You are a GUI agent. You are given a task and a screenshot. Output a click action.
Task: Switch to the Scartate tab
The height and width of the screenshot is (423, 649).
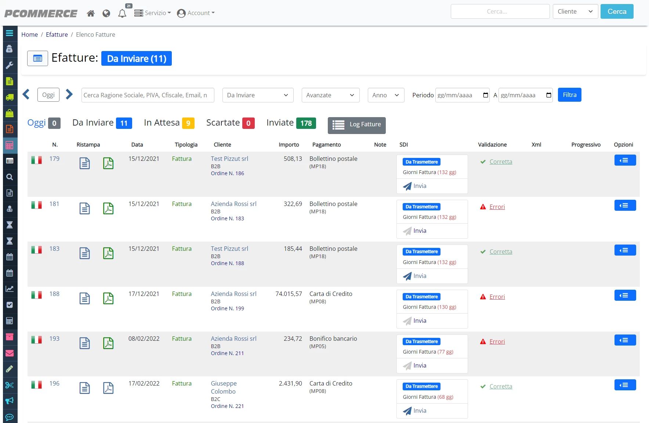(230, 123)
